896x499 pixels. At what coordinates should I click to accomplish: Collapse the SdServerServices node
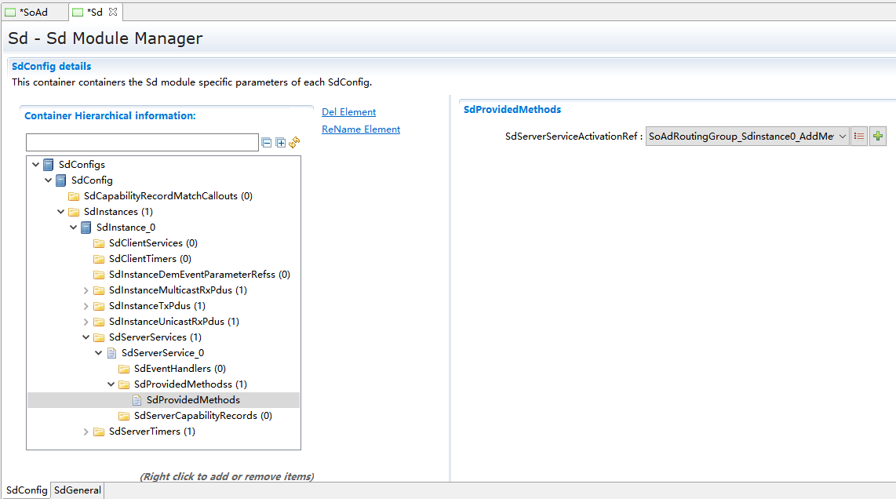86,337
